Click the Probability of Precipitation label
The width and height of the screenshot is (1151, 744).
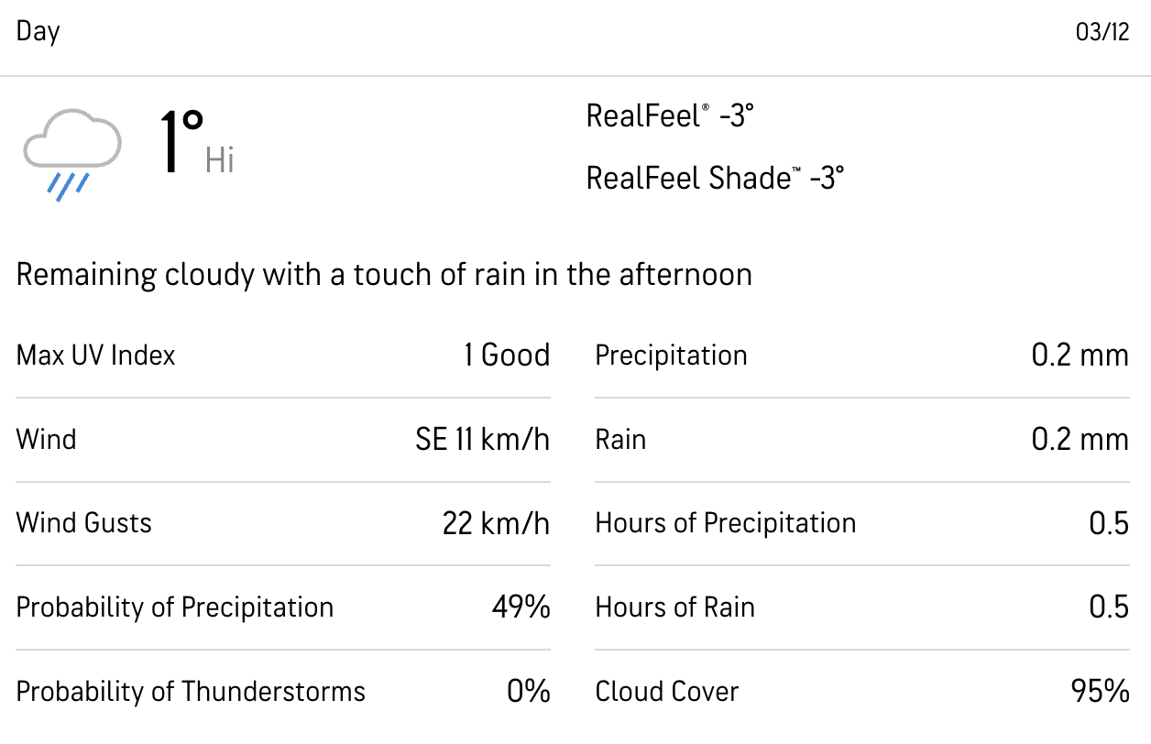coord(175,607)
